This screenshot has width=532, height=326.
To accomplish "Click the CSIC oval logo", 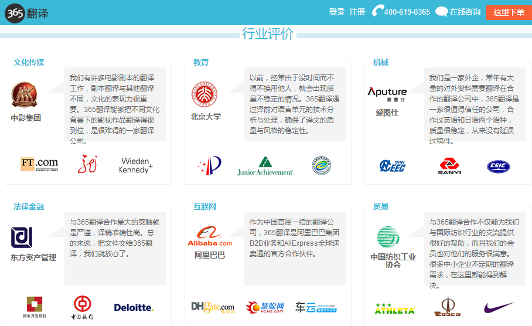I will pyautogui.click(x=499, y=167).
